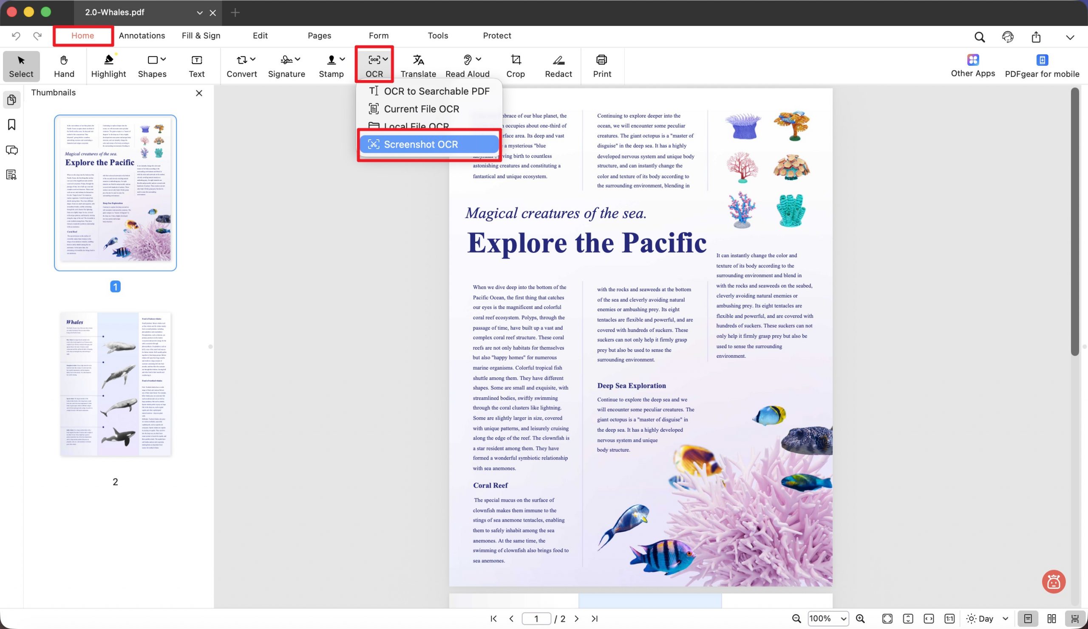Show comments sidebar panel
Screen dimensions: 1088x629
pos(11,150)
